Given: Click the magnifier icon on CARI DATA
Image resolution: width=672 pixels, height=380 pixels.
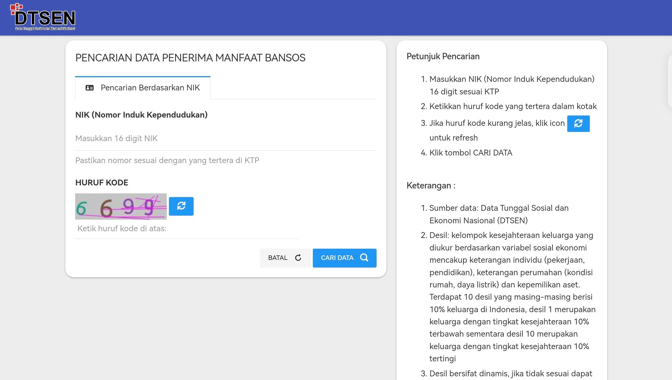Looking at the screenshot, I should pos(364,258).
